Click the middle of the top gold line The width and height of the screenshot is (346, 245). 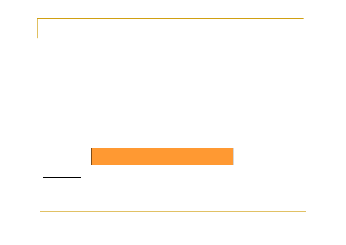[170, 19]
